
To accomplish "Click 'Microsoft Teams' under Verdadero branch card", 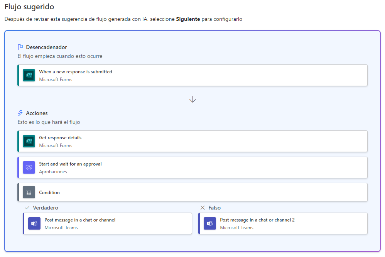I will (61, 228).
